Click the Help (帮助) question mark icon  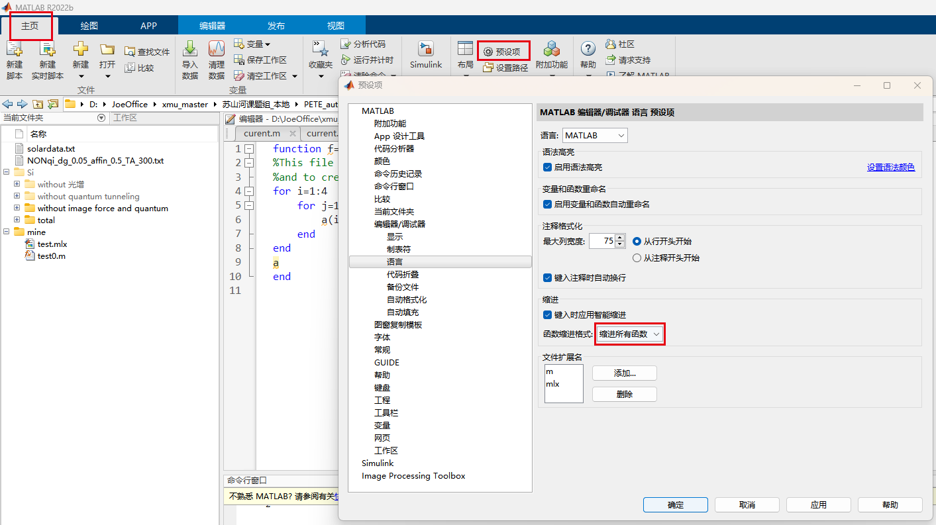tap(588, 49)
